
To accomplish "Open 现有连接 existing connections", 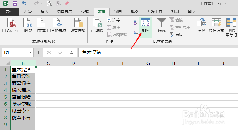I will click(x=78, y=25).
